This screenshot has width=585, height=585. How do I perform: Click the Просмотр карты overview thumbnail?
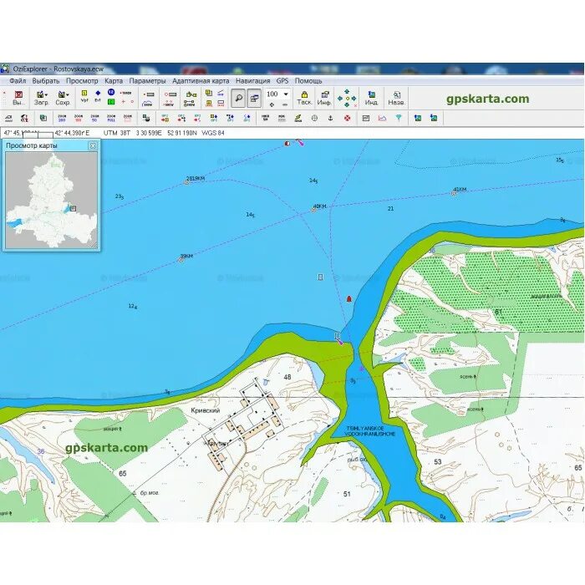(x=52, y=201)
